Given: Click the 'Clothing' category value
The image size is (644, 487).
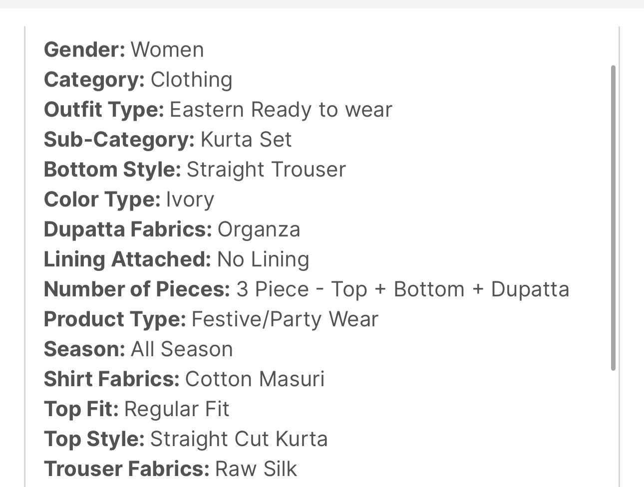Looking at the screenshot, I should (191, 80).
